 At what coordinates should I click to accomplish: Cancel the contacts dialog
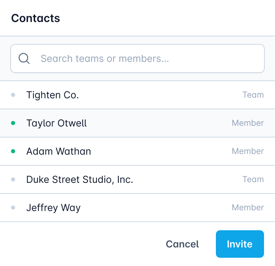(182, 244)
